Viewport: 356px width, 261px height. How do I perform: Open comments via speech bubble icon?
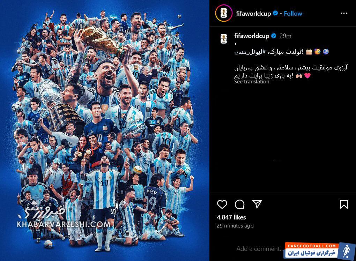(x=239, y=204)
